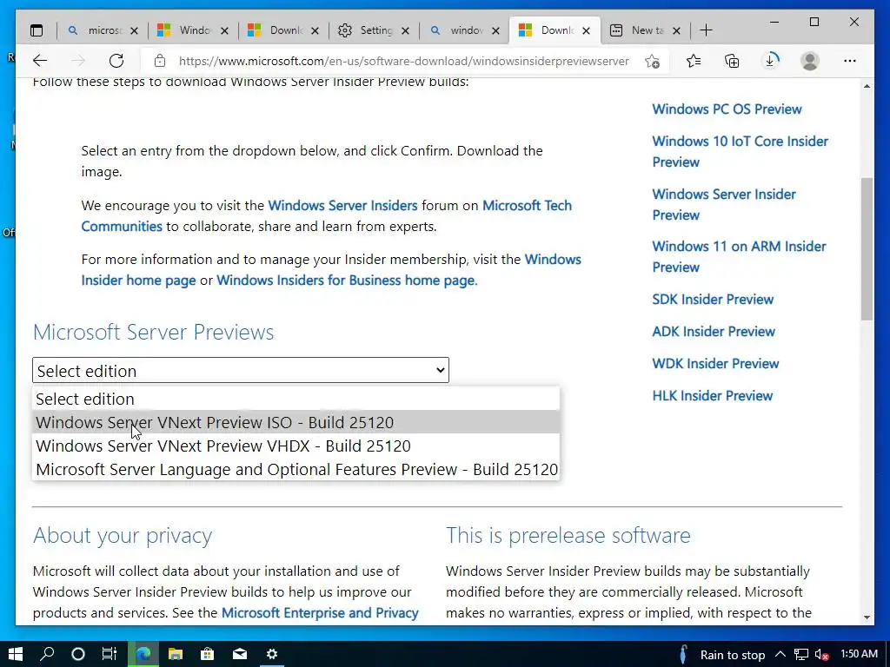Switch to the 'New tab' tab
This screenshot has width=890, height=667.
645,30
